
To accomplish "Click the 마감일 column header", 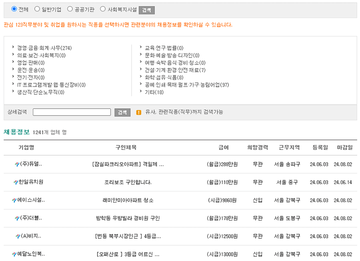I will [345, 147].
